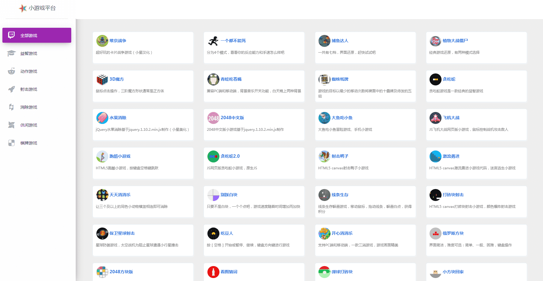The image size is (543, 281).
Task: Open the 休闲游戏 category
Action: coord(37,125)
